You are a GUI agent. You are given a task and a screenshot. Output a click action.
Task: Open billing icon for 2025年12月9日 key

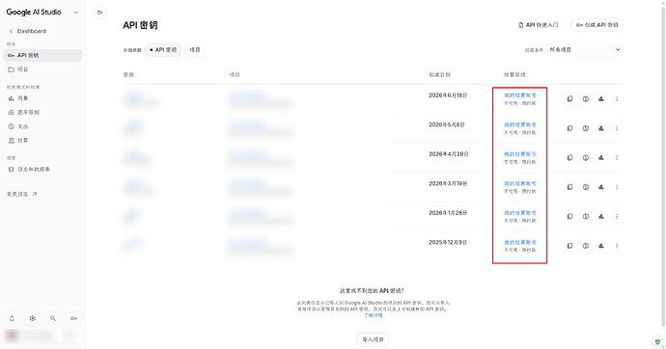click(x=585, y=246)
